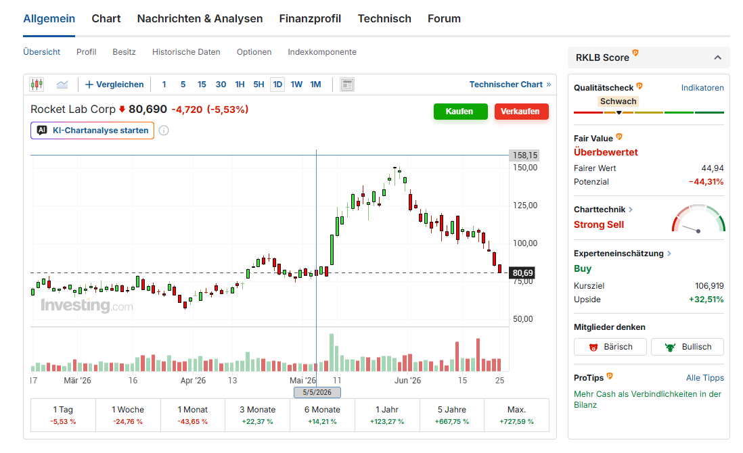
Task: Open the Forum tab
Action: (444, 19)
